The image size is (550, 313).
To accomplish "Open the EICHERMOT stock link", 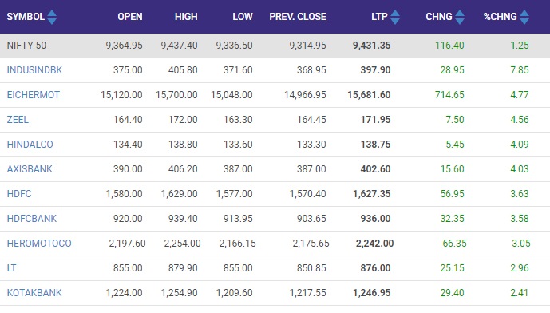I will (x=34, y=95).
